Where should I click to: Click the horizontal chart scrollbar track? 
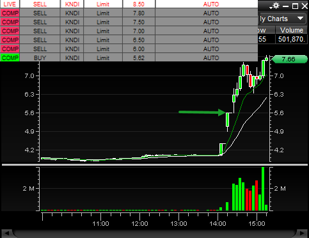tap(154, 234)
